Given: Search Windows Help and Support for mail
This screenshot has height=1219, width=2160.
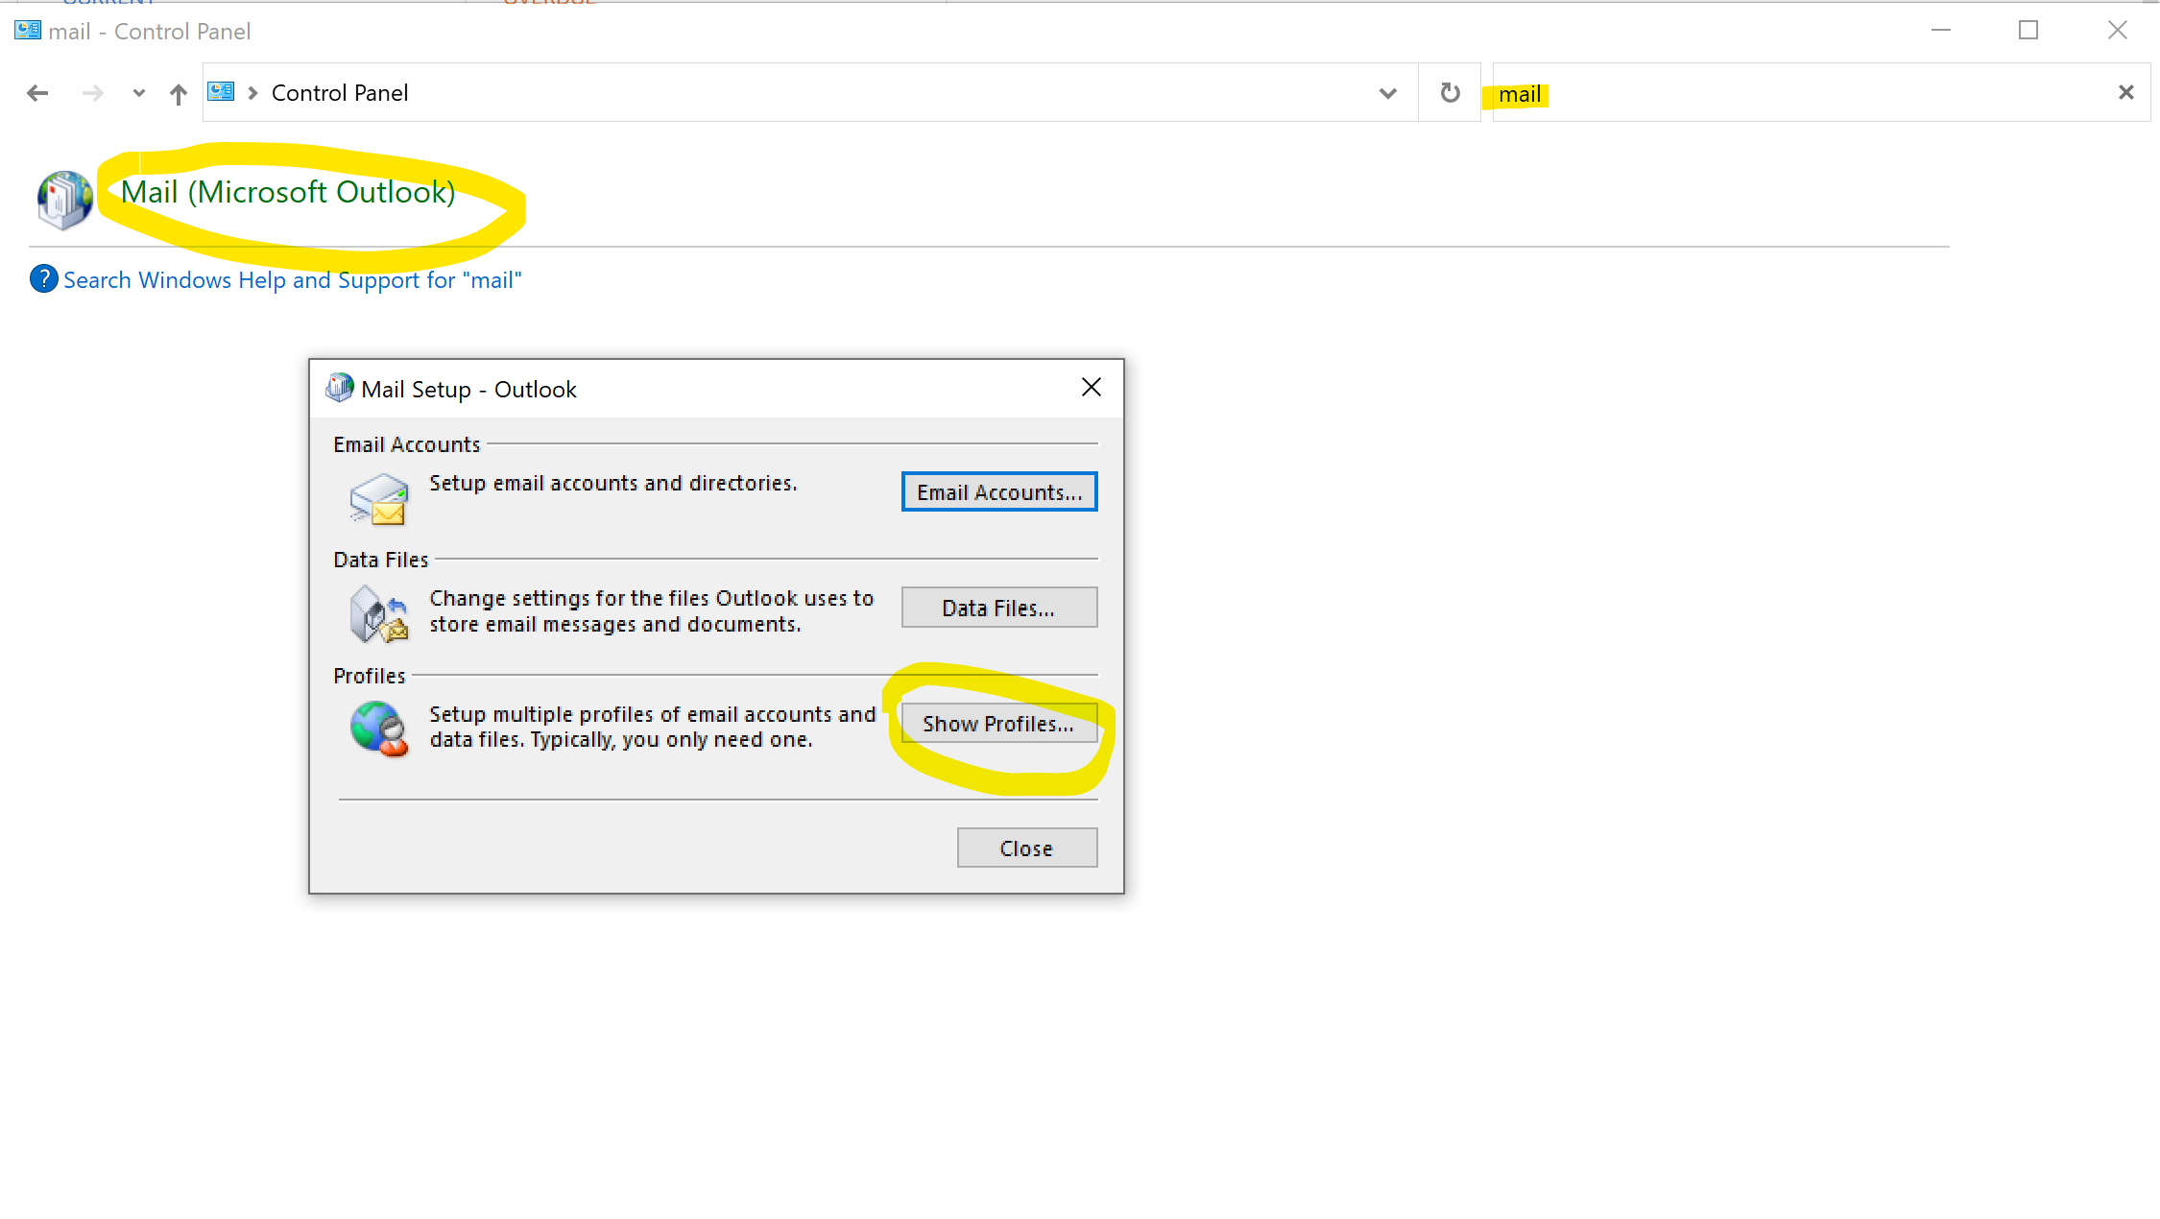Looking at the screenshot, I should (293, 280).
